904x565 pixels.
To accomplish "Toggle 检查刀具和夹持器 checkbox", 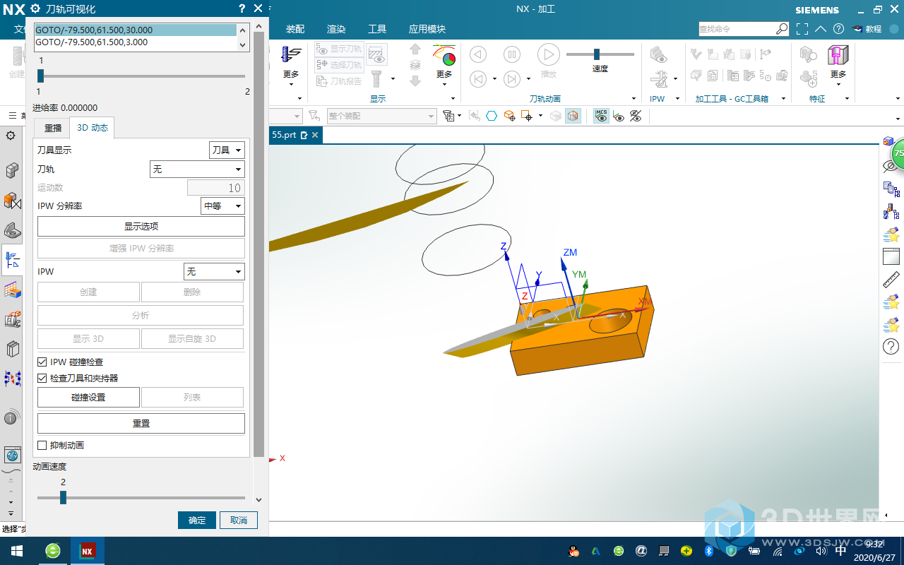I will (x=42, y=379).
